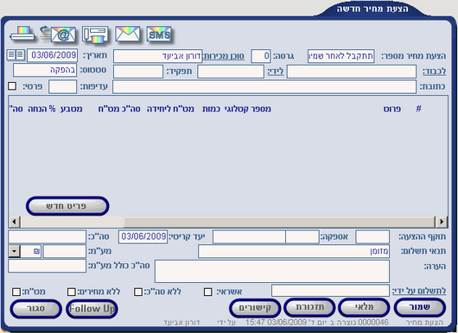Viewport: 458px width, 333px height.
Task: Click the לידי contact input field
Action: pyautogui.click(x=231, y=72)
